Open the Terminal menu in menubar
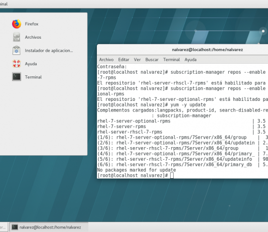 point(172,59)
